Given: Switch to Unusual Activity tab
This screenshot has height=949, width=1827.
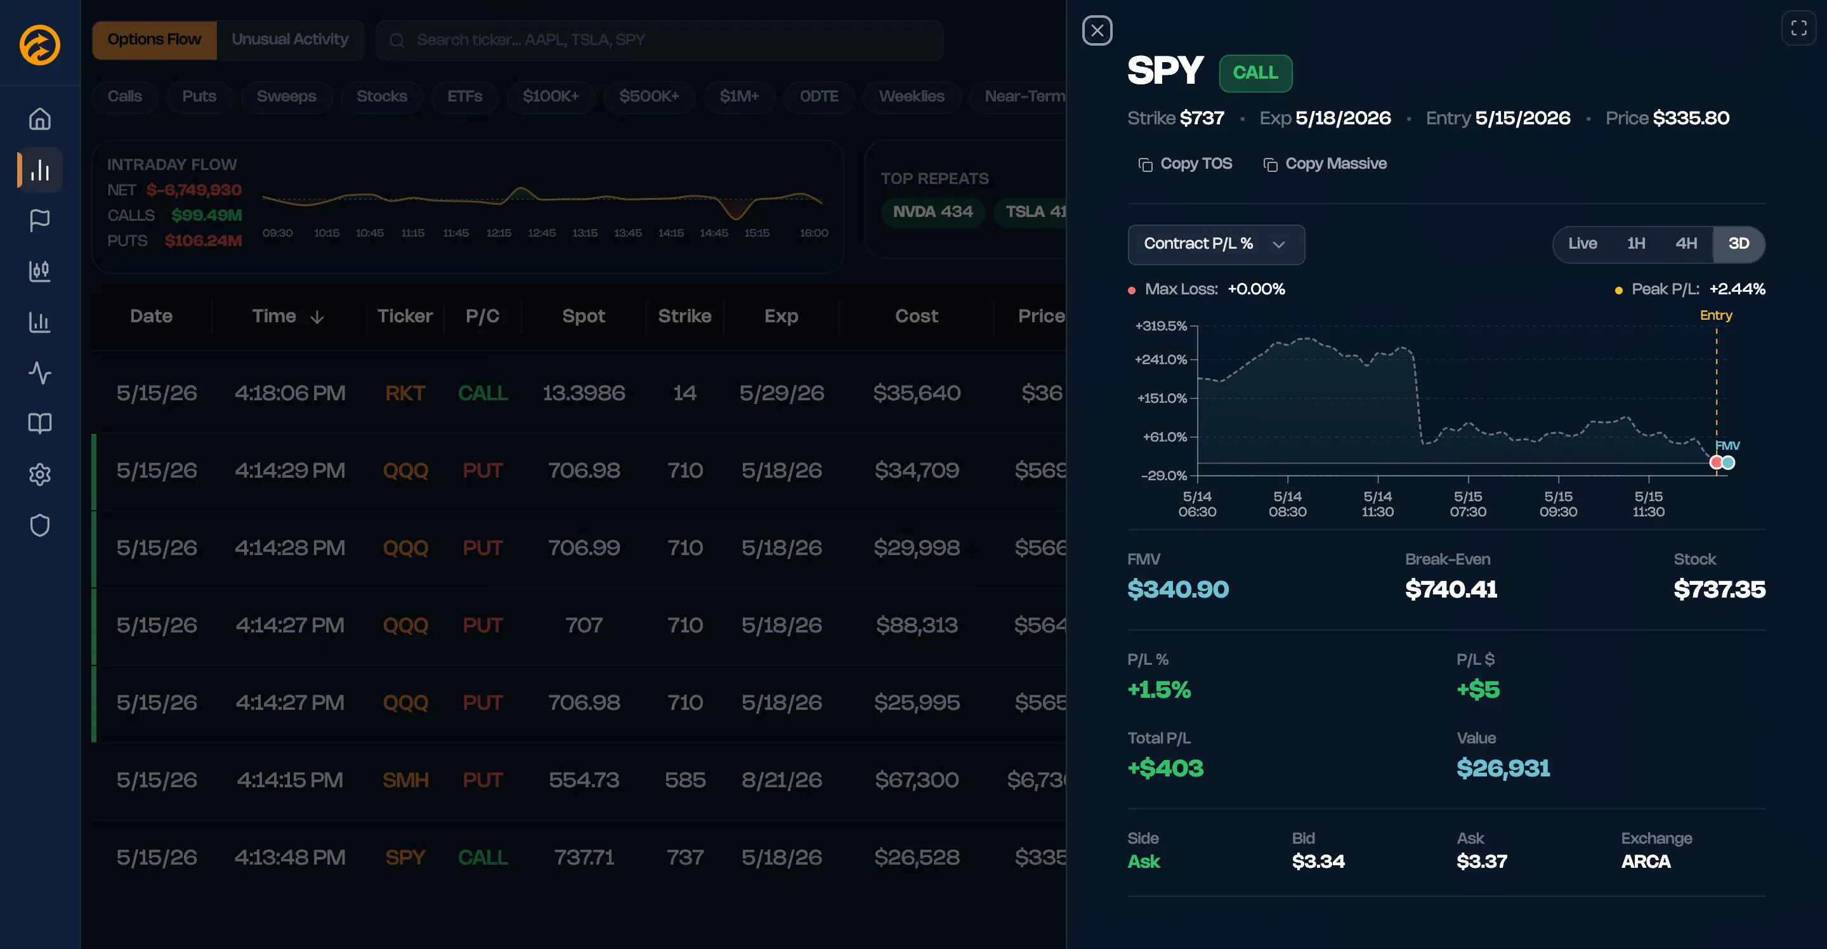Looking at the screenshot, I should (290, 40).
